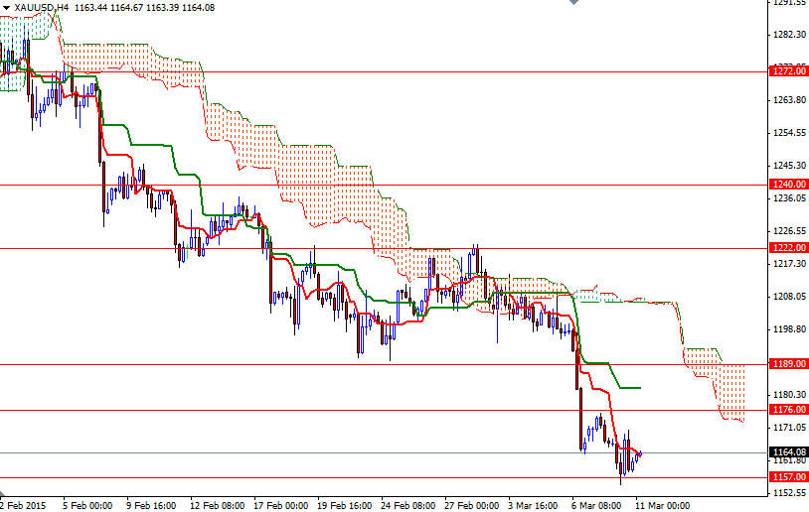The image size is (809, 512).
Task: Click the 27 Feb 00:00 date label
Action: point(469,504)
